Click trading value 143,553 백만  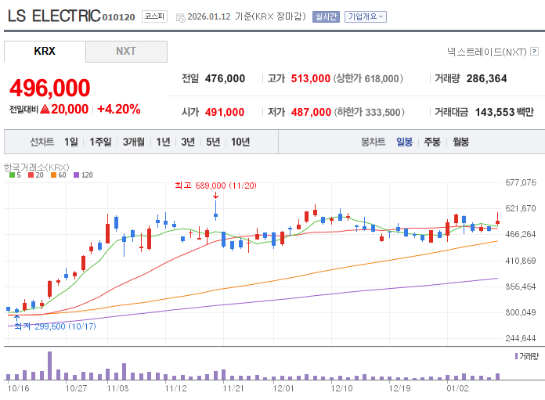tap(504, 112)
